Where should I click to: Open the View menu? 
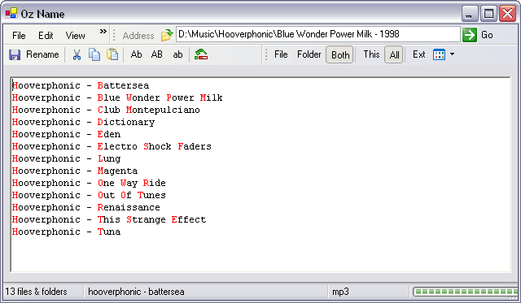(75, 36)
